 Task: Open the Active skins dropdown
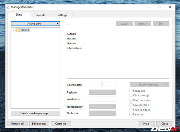click(x=35, y=24)
